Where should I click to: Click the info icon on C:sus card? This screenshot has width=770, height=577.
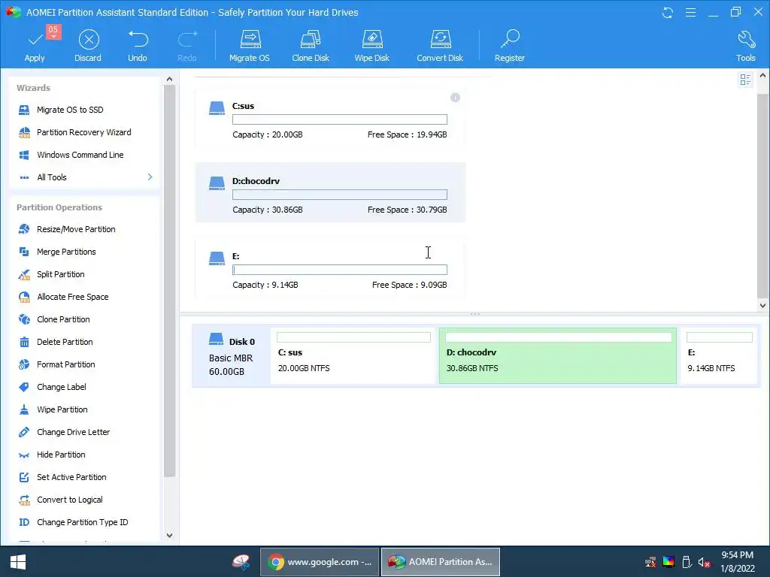click(x=455, y=98)
